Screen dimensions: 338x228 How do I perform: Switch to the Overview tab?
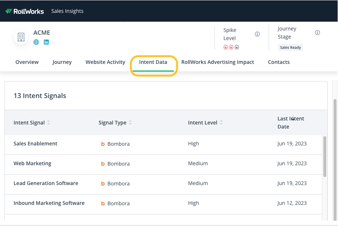coord(27,62)
